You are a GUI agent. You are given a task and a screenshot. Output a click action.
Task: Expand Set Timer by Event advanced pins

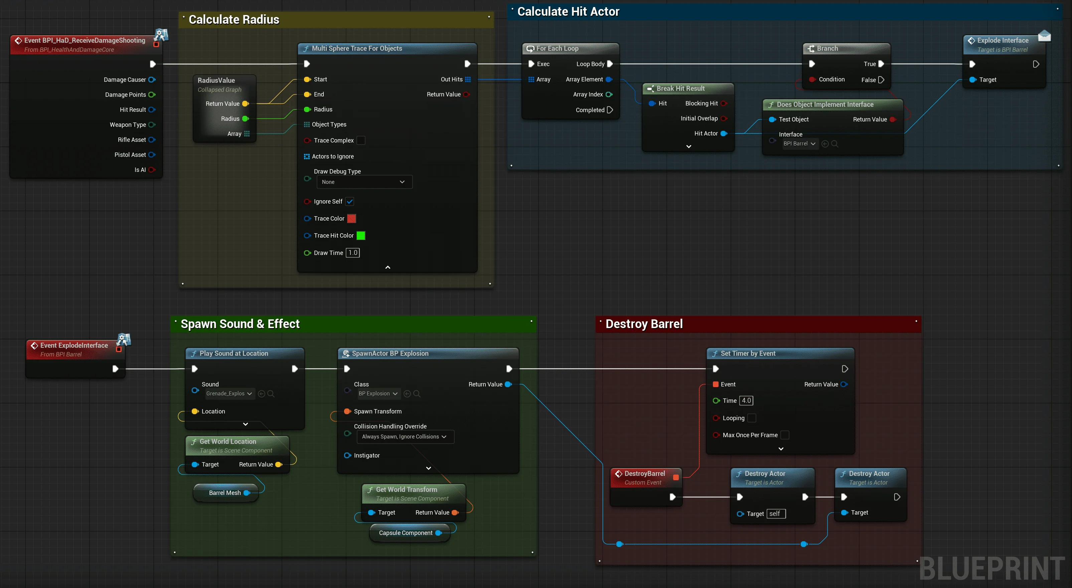tap(781, 449)
